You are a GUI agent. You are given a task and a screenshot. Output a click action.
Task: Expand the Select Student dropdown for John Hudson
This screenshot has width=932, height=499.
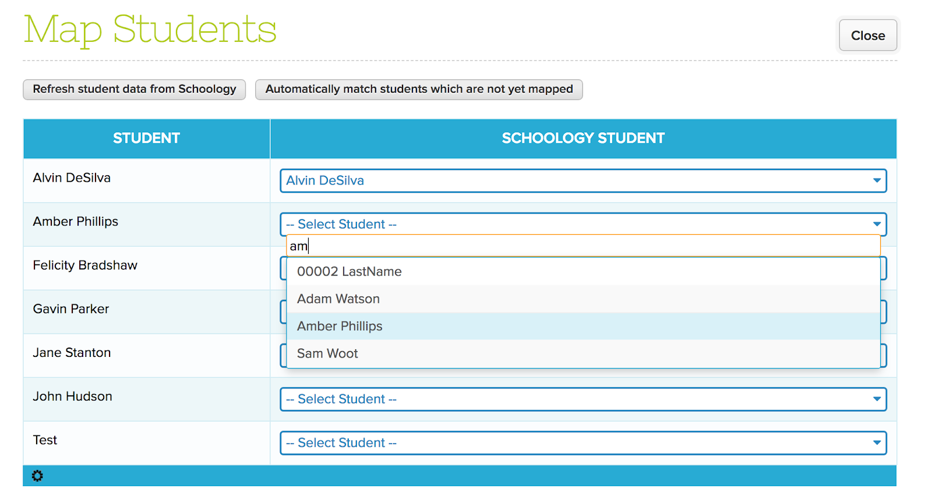(583, 399)
